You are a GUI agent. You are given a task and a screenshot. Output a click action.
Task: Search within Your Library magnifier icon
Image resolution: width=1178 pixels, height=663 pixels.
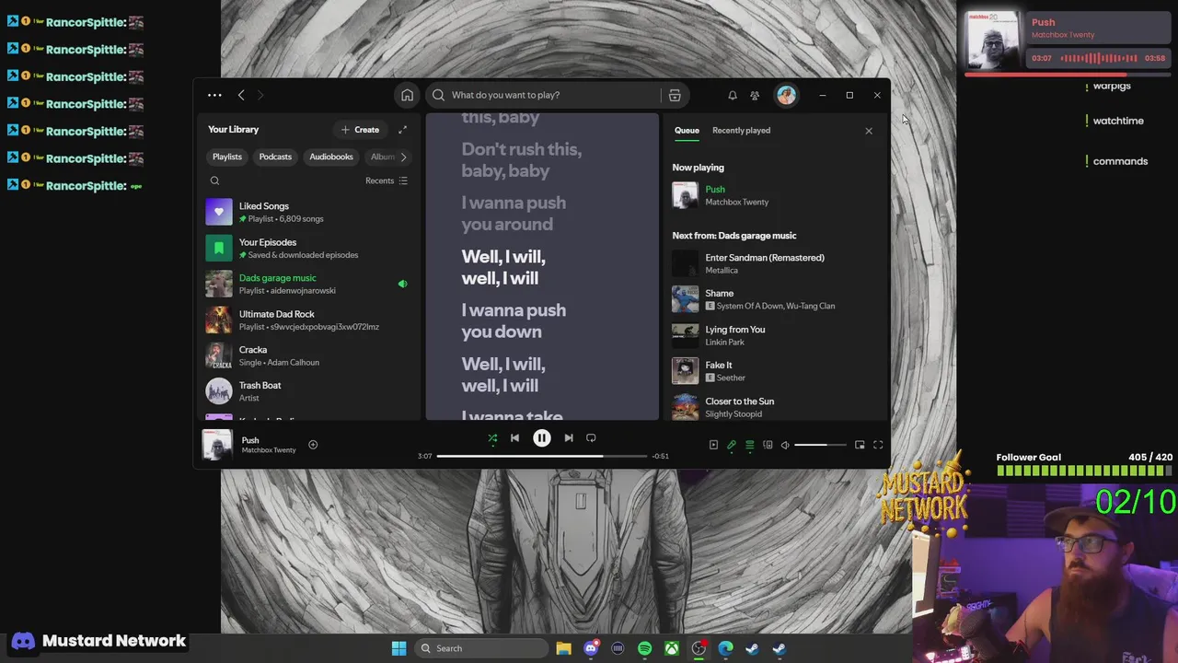click(214, 181)
